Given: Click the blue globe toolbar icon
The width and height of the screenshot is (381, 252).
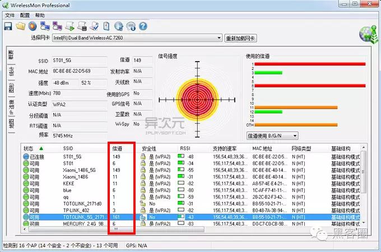Looking at the screenshot, I should (x=119, y=26).
